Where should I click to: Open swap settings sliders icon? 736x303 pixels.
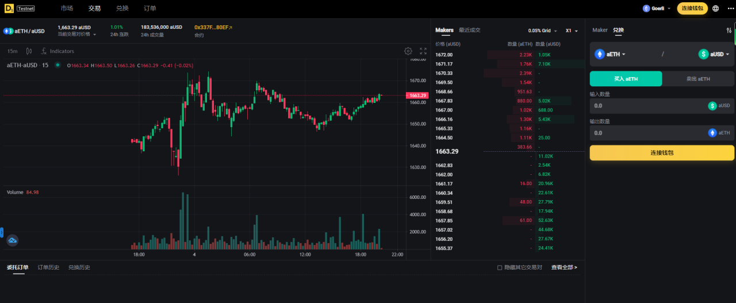pos(729,30)
